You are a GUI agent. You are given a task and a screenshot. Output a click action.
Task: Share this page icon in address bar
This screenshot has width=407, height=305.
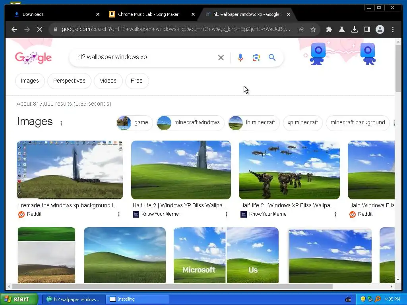click(300, 29)
